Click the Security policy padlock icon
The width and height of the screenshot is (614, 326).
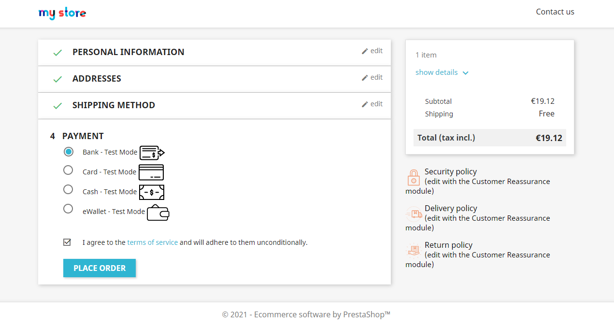[x=414, y=177]
